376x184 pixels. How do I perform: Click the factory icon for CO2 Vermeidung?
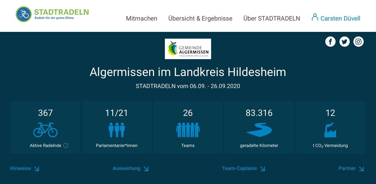pyautogui.click(x=330, y=130)
